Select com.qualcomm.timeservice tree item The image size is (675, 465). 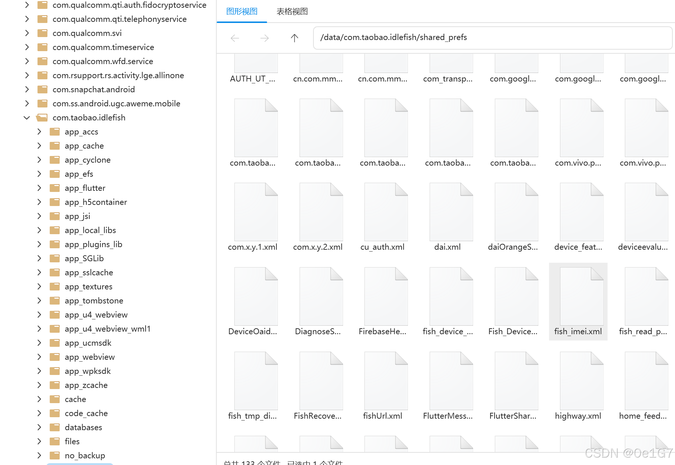pos(103,47)
